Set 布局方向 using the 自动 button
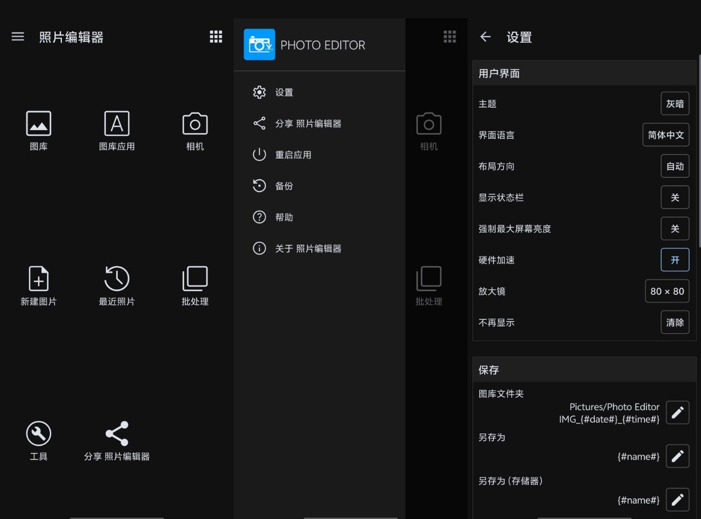 click(x=675, y=166)
